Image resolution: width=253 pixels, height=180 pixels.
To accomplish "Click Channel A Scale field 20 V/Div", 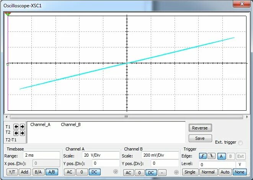I will pos(101,155).
